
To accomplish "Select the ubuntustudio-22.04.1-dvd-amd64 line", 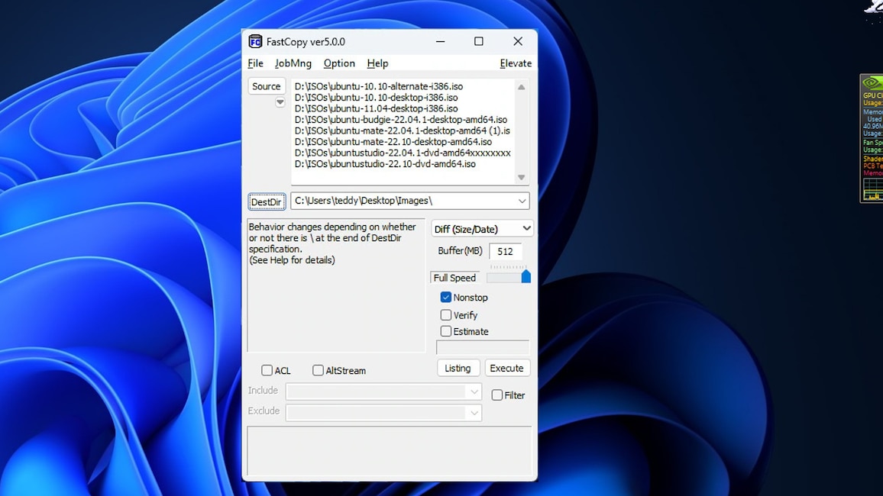I will point(403,153).
